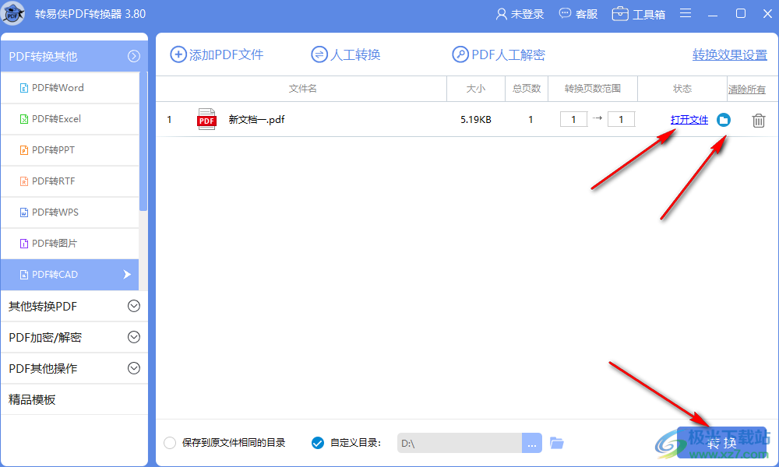This screenshot has height=467, width=779.
Task: Minimize the converter window
Action: click(713, 14)
